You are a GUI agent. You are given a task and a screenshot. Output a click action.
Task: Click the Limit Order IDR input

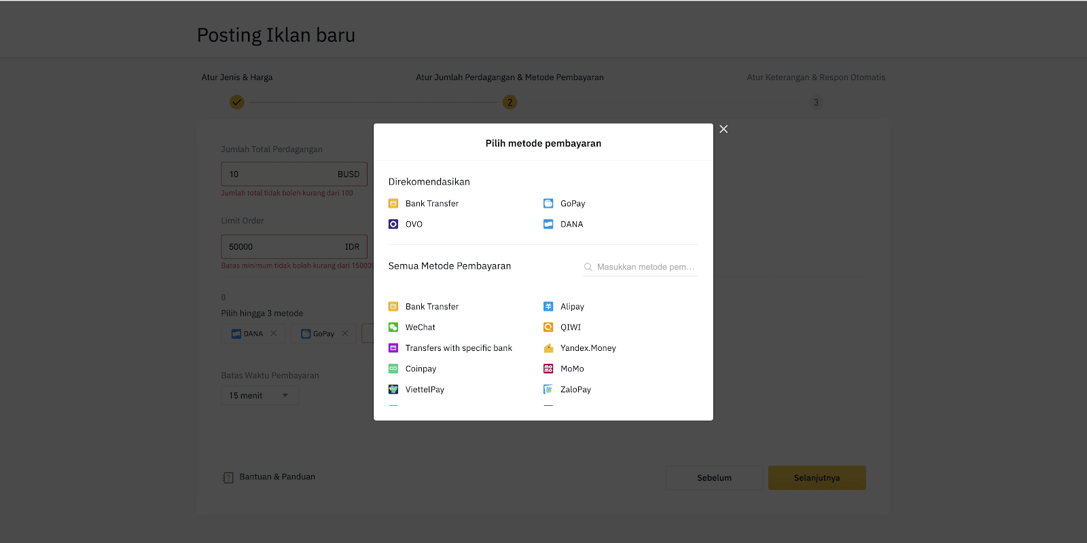pyautogui.click(x=294, y=247)
